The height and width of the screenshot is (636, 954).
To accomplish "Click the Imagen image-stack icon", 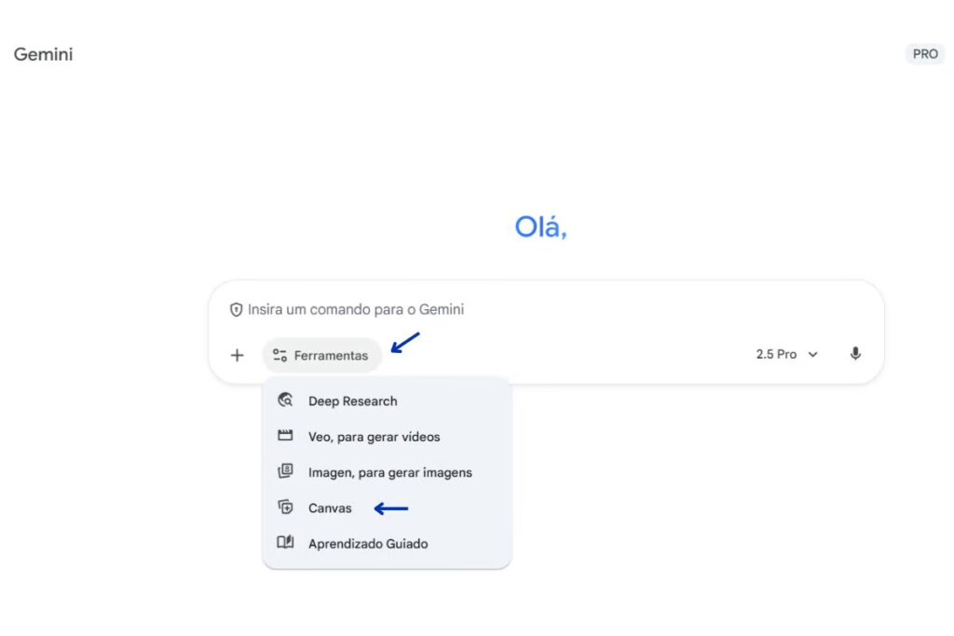I will (x=287, y=471).
